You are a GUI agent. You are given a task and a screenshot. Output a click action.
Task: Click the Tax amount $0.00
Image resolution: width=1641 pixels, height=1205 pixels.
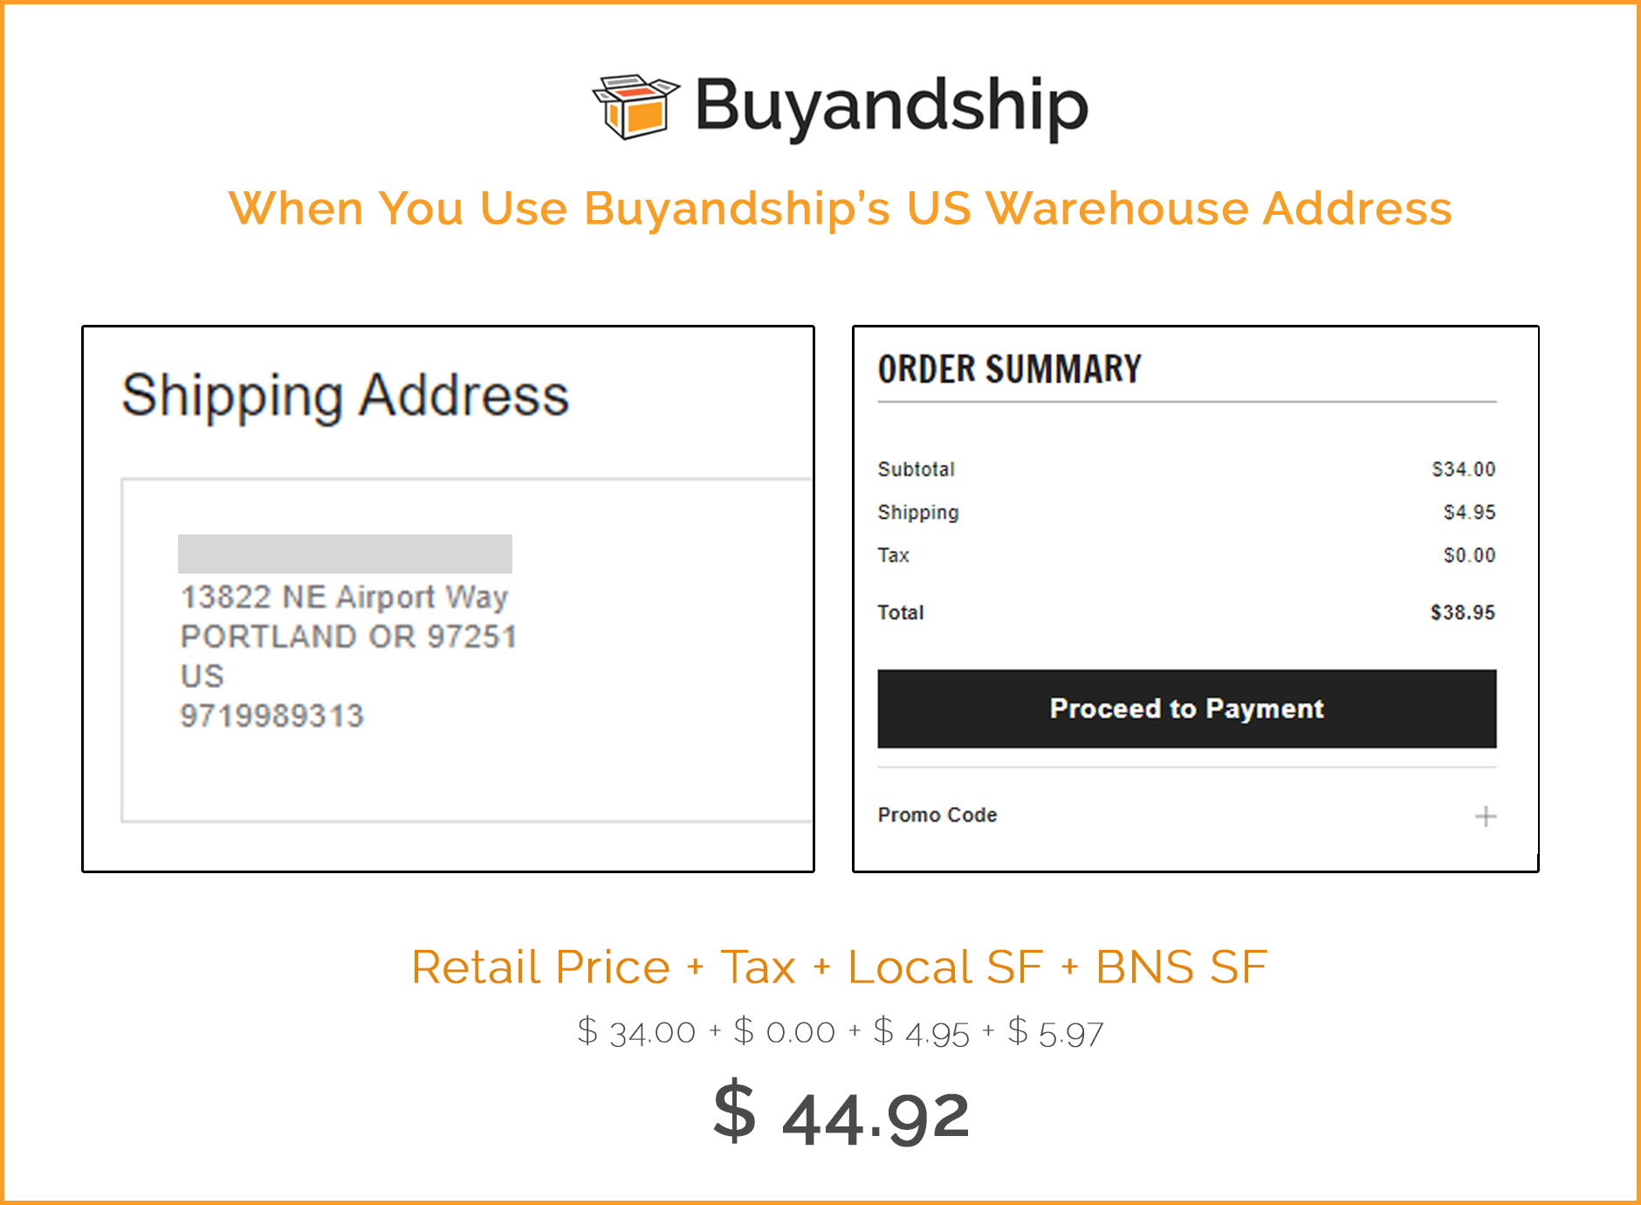pyautogui.click(x=1469, y=554)
